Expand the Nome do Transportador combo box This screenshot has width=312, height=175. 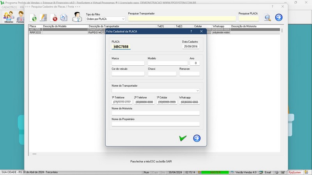[198, 91]
